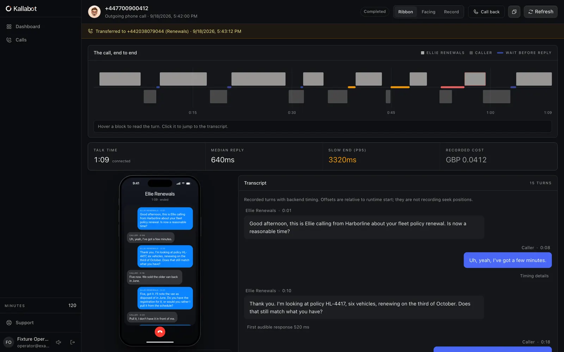Click the Recorded Cost value GBP 0.0412
The width and height of the screenshot is (564, 352).
point(466,160)
